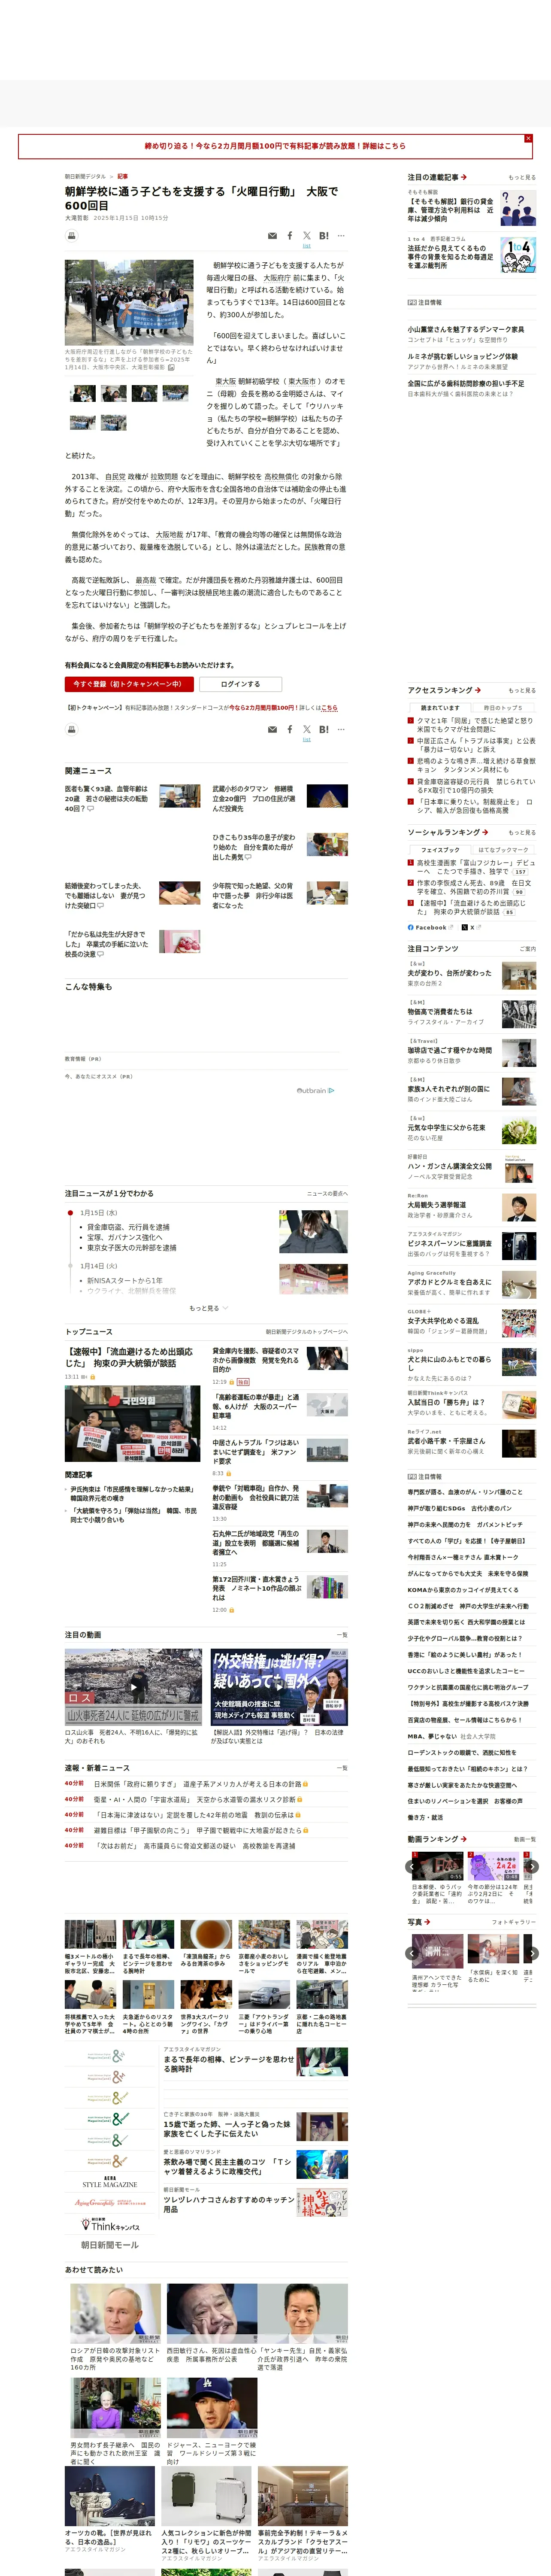Open 医者も驚く93歳 related article
Viewport: 551px width, 2576px height.
pyautogui.click(x=107, y=798)
